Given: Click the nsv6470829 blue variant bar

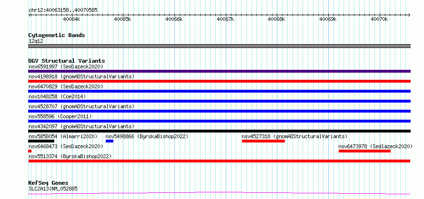Looking at the screenshot, I should (219, 91).
